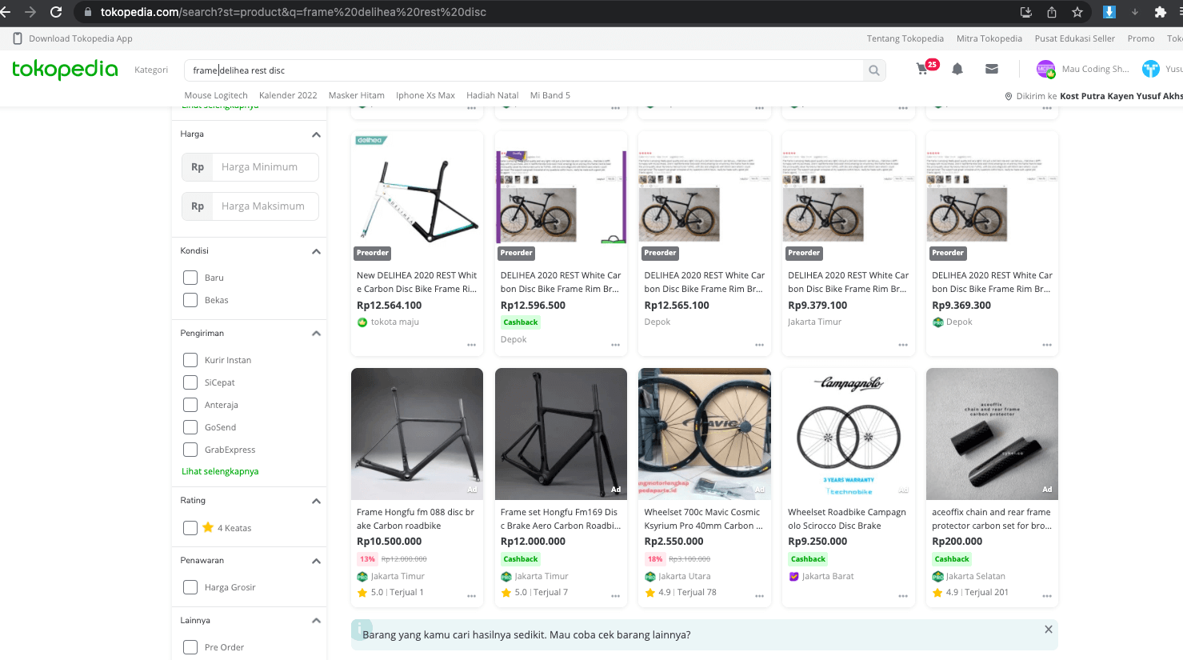Viewport: 1183px width, 660px height.
Task: Click the blue download extension icon
Action: (1109, 12)
